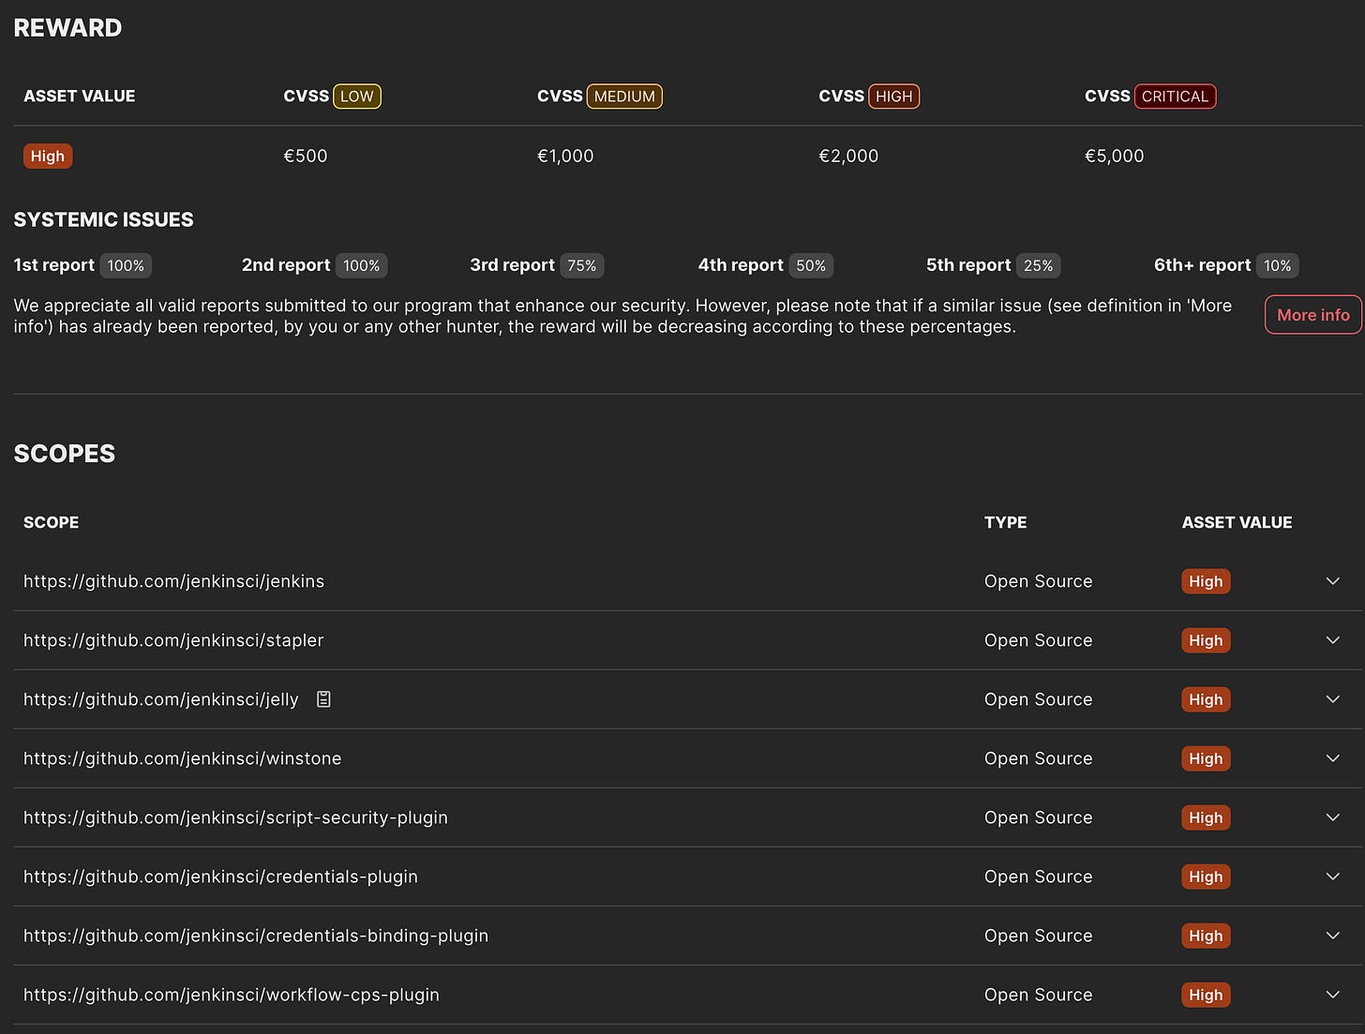1365x1034 pixels.
Task: Click the More info button
Action: point(1312,315)
